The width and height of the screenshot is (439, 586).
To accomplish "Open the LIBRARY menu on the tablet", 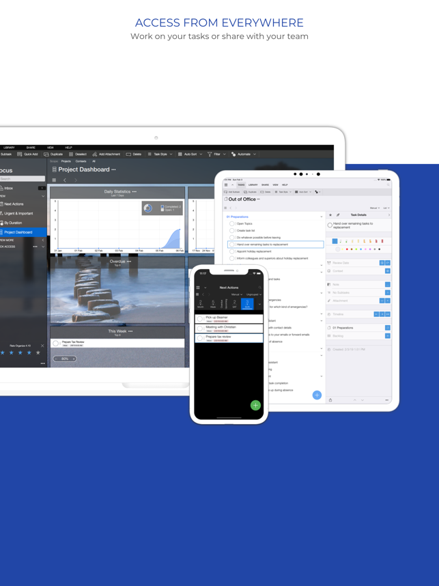I will click(x=253, y=184).
